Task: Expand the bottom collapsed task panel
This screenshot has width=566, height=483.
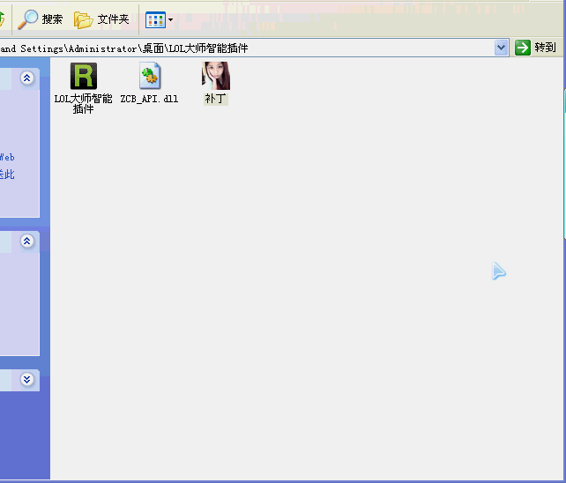Action: point(27,379)
